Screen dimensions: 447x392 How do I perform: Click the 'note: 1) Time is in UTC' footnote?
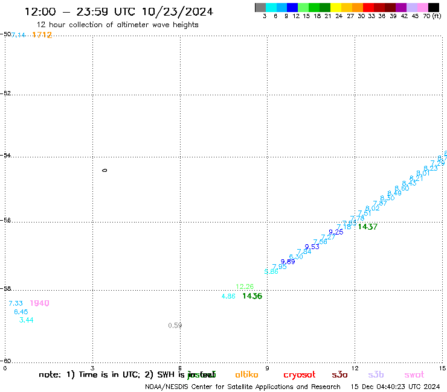coord(89,375)
